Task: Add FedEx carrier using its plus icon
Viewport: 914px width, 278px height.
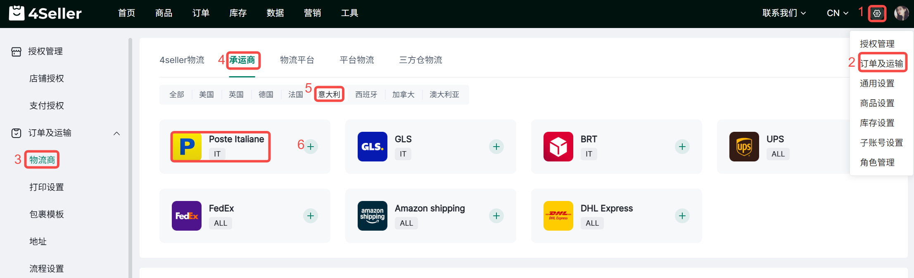Action: (x=311, y=216)
